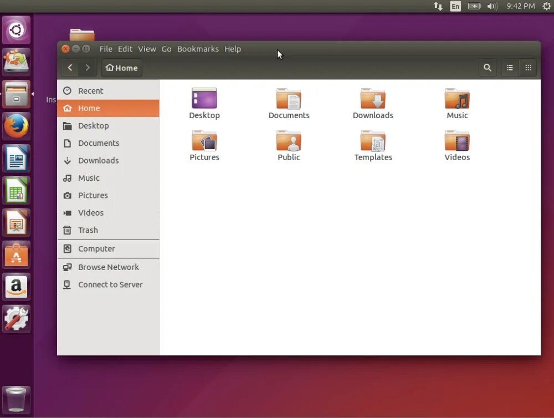This screenshot has width=554, height=418.
Task: Open the En keyboard layout menu
Action: (x=455, y=6)
